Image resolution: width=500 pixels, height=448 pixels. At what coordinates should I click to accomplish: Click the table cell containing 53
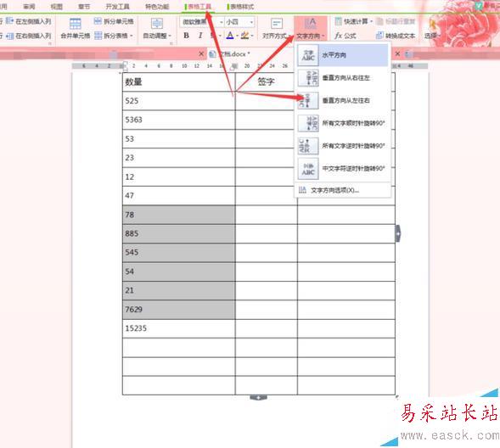(178, 139)
